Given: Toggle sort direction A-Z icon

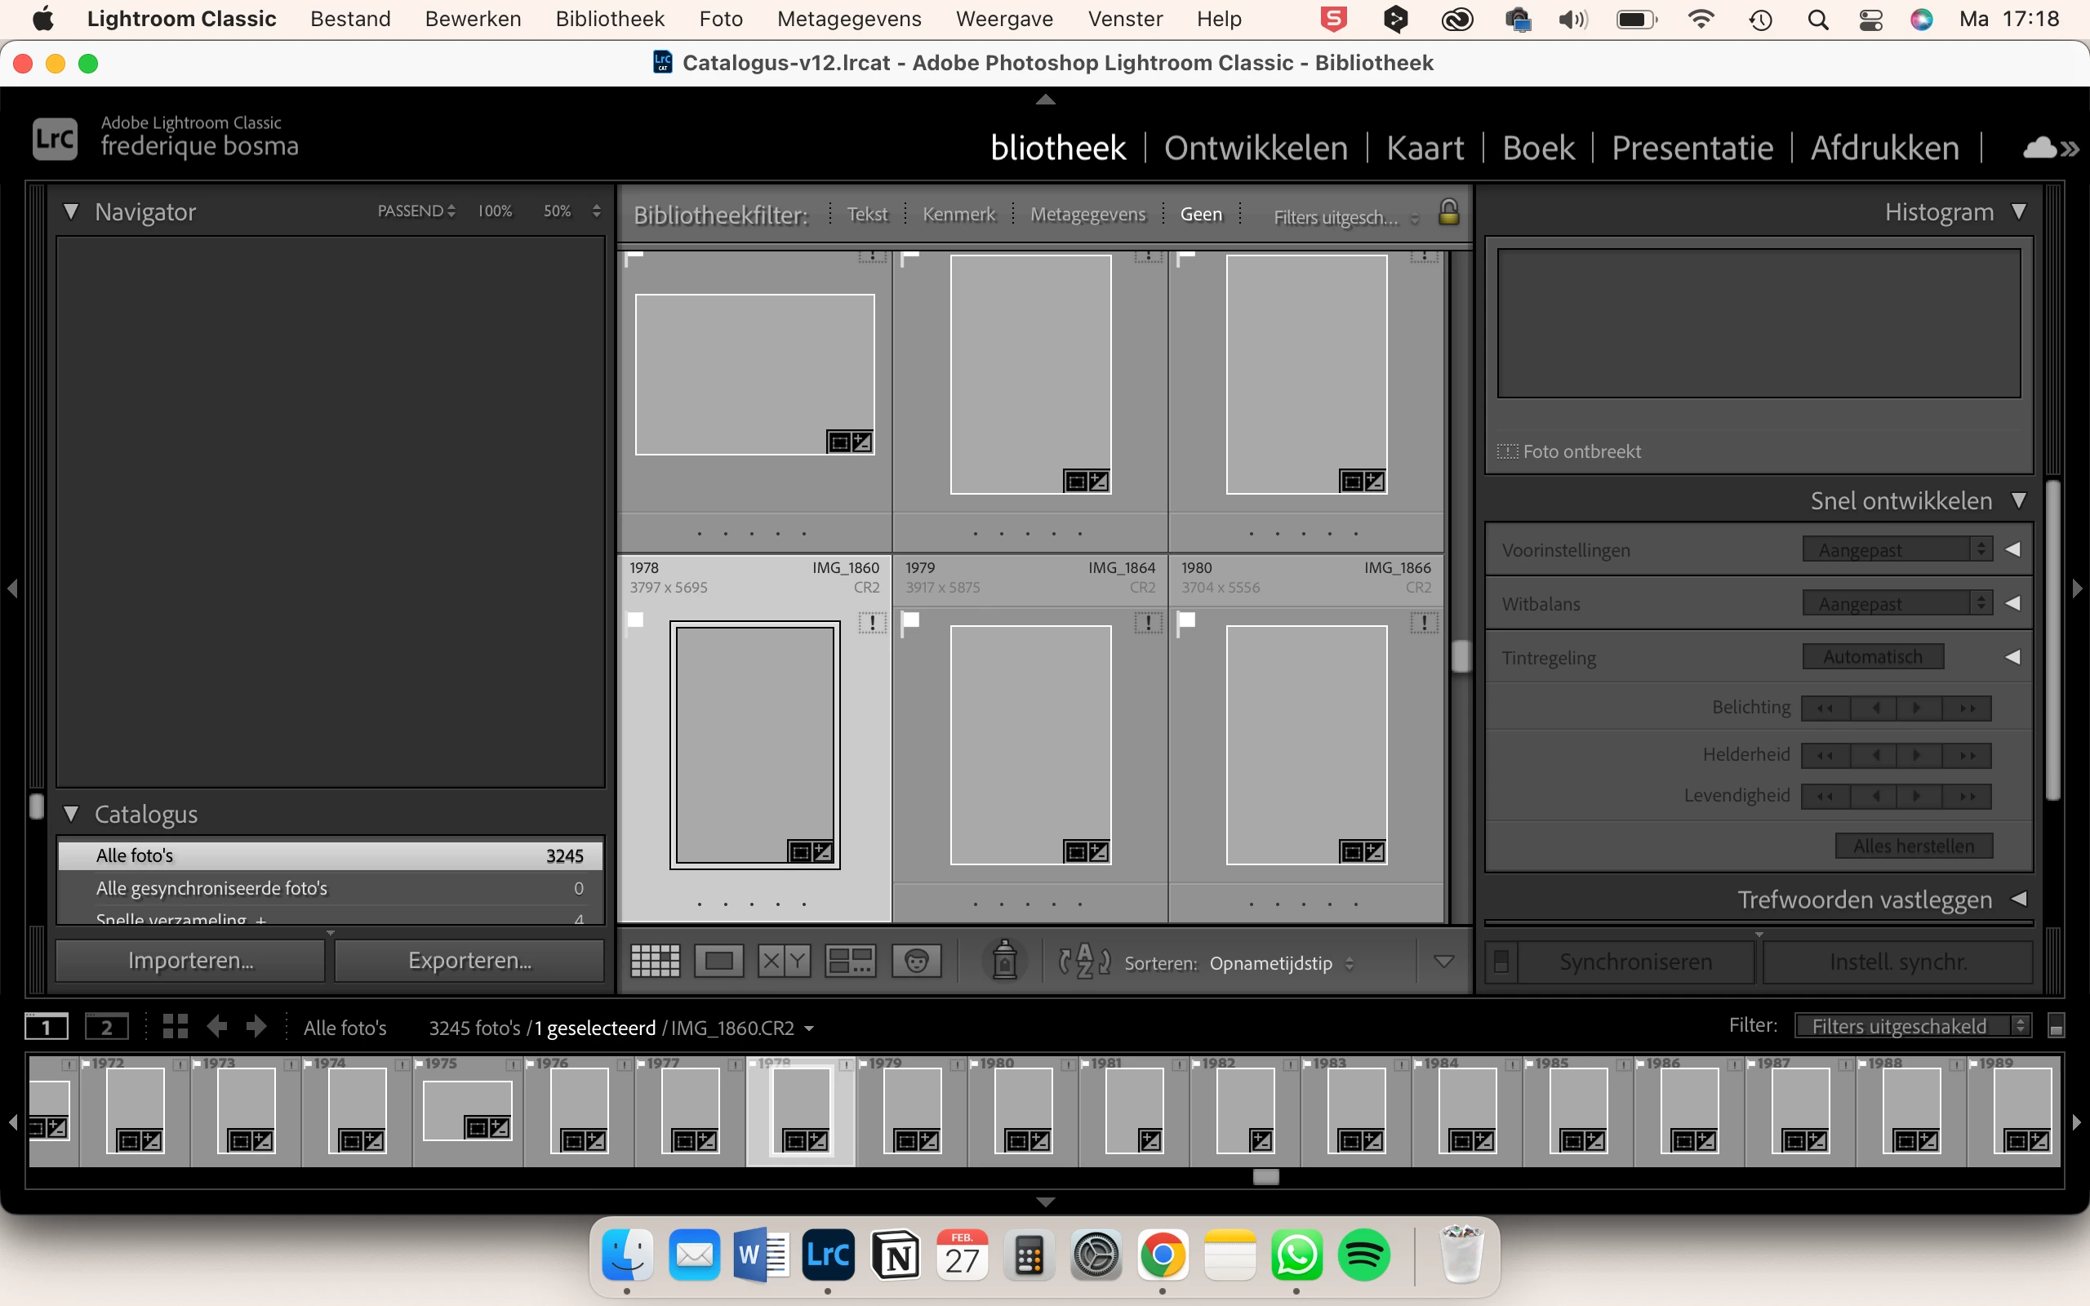Looking at the screenshot, I should coord(1084,961).
